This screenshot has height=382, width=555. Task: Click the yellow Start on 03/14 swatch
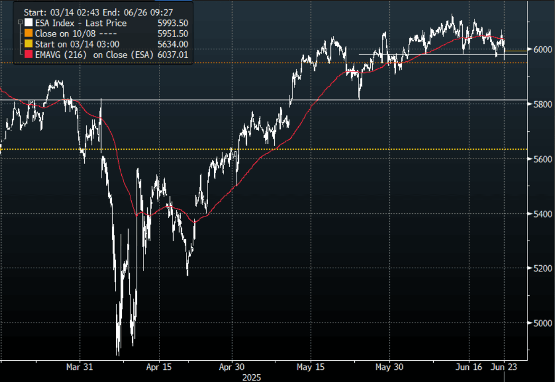(29, 44)
